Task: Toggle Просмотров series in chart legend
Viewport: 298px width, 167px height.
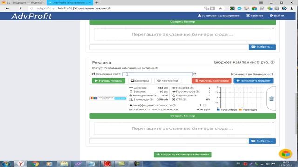Action: coord(227,110)
